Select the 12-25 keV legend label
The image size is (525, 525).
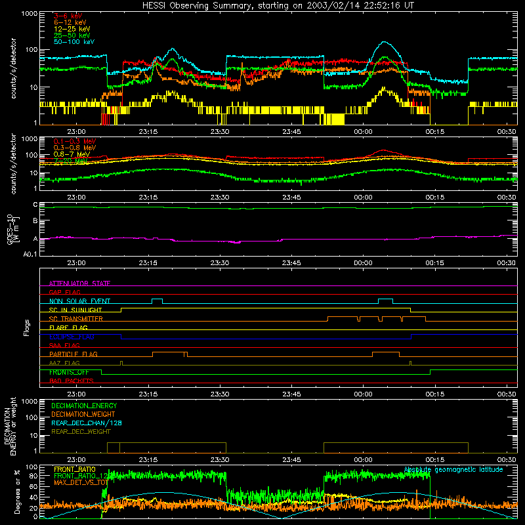coord(72,29)
